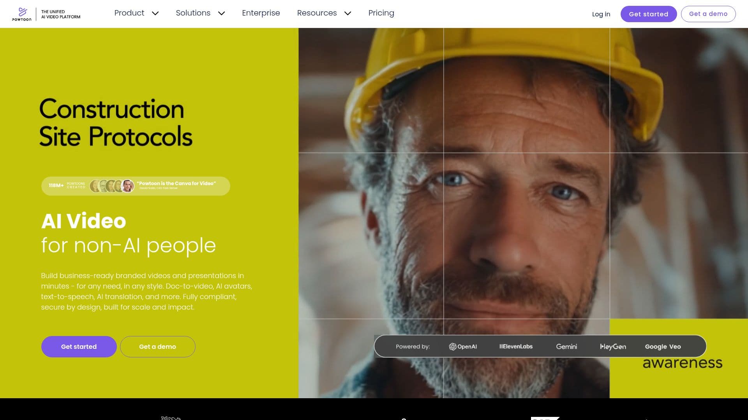Click the "Powtoon is the Canva for Video" quote
The width and height of the screenshot is (748, 420).
176,184
